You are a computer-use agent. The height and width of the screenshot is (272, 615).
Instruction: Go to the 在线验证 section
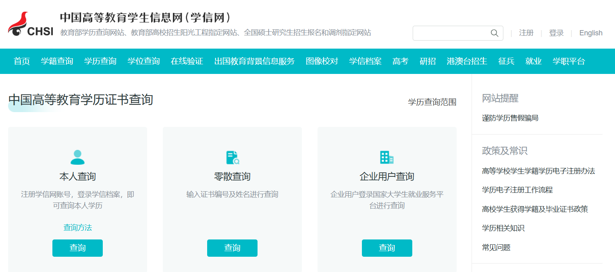click(x=187, y=61)
